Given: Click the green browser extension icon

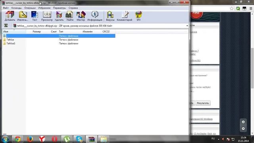Looking at the screenshot, I should [x=238, y=8].
